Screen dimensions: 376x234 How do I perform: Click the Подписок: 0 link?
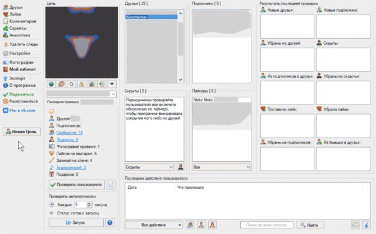tap(67, 139)
